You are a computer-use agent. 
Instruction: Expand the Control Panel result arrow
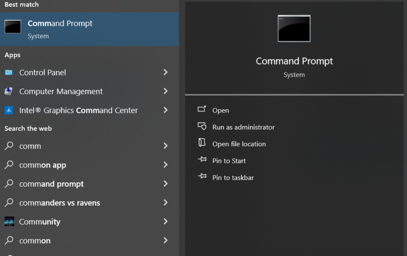(165, 72)
